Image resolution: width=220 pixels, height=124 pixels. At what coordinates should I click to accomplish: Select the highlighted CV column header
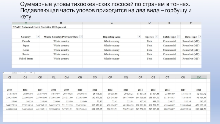199,78
